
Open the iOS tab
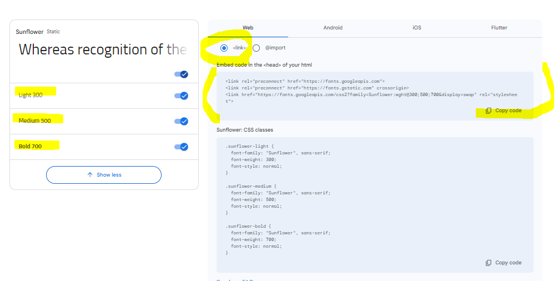tap(417, 28)
